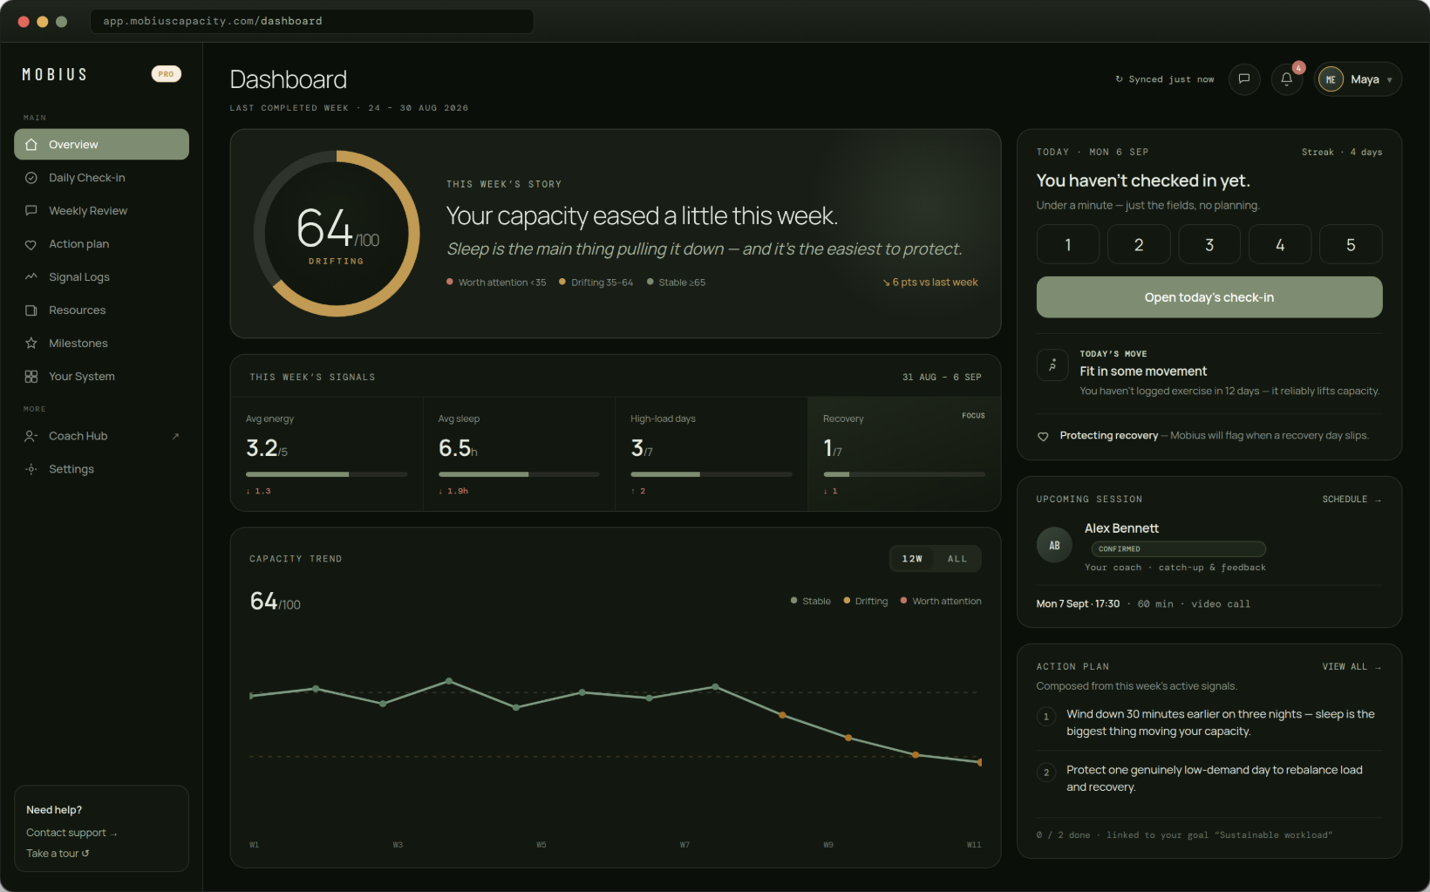Click the Coach Hub external link arrow
The height and width of the screenshot is (892, 1430).
pos(175,436)
